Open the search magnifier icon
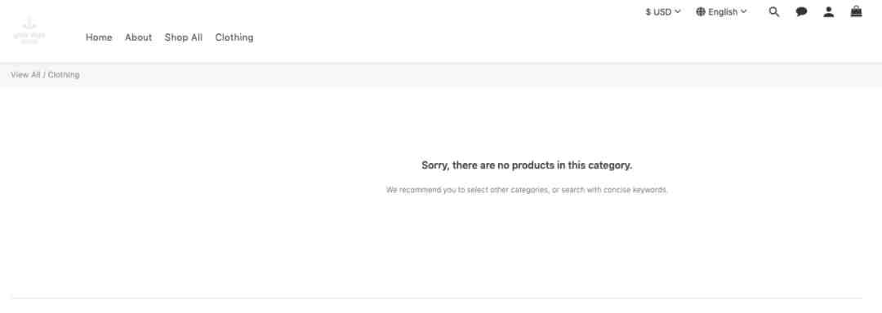This screenshot has height=313, width=882. click(x=774, y=11)
